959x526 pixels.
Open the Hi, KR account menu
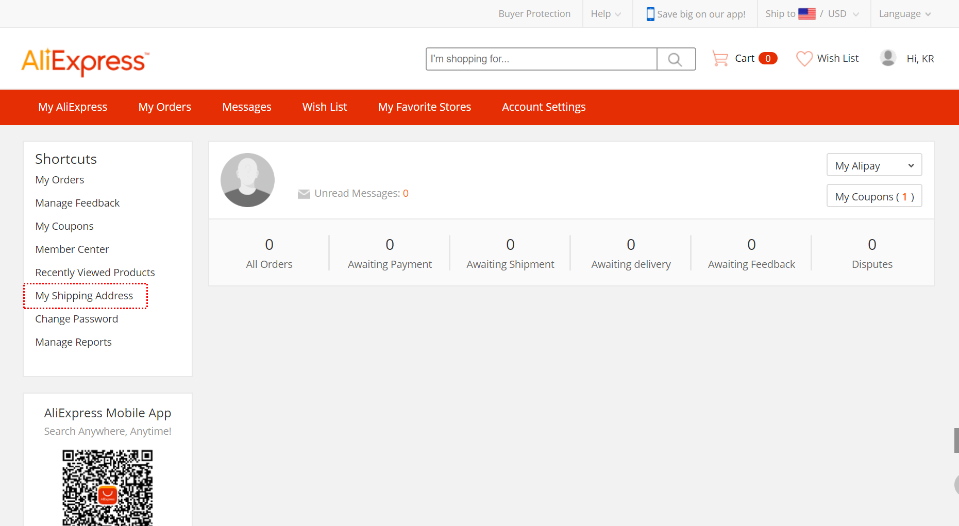pyautogui.click(x=920, y=59)
